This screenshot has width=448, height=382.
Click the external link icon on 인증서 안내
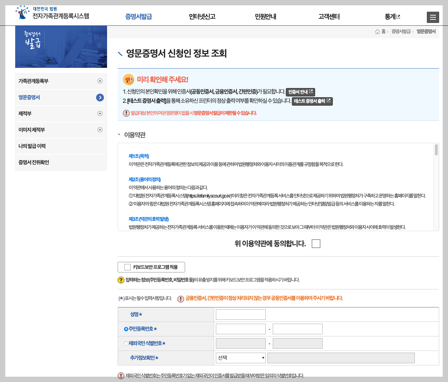tap(311, 92)
